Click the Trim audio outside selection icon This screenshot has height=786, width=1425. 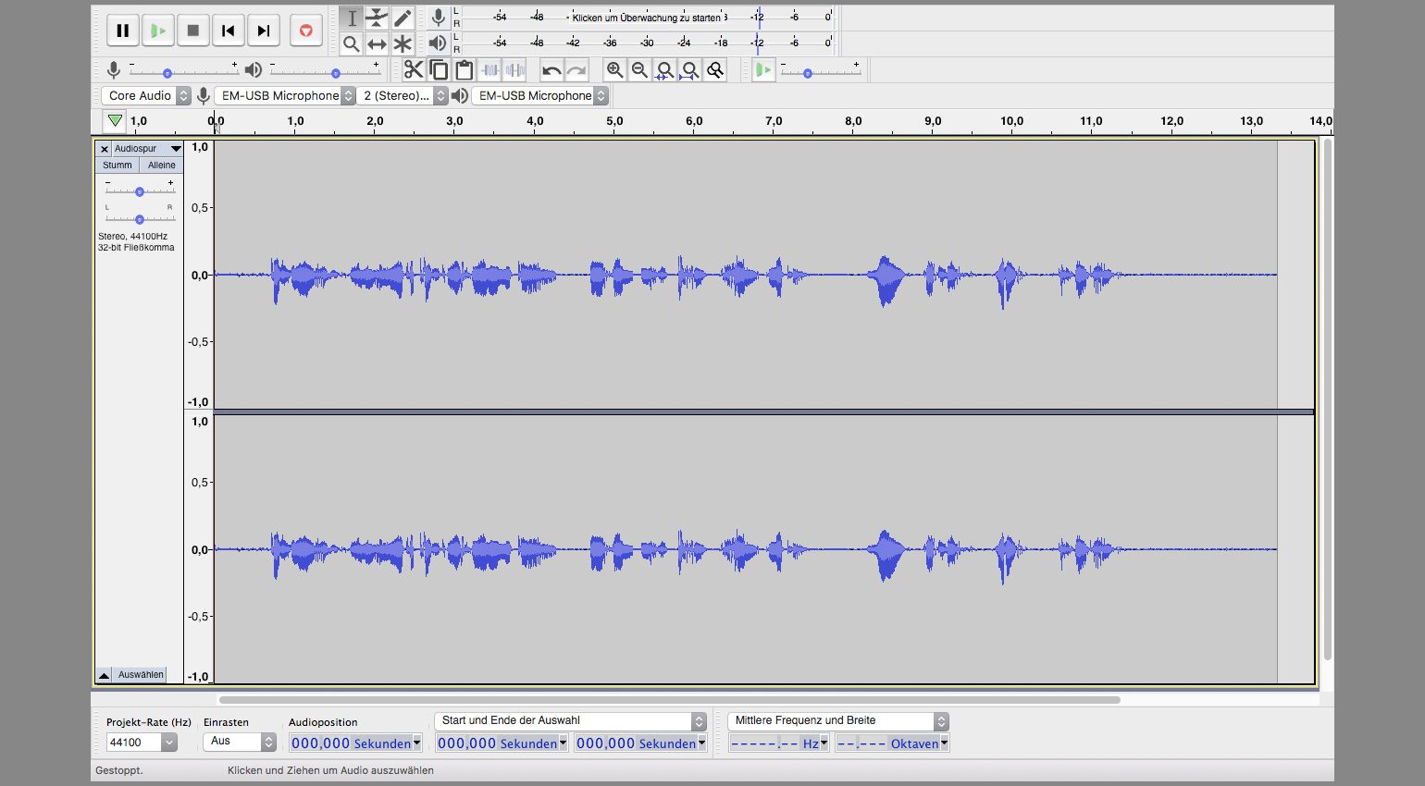coord(490,70)
